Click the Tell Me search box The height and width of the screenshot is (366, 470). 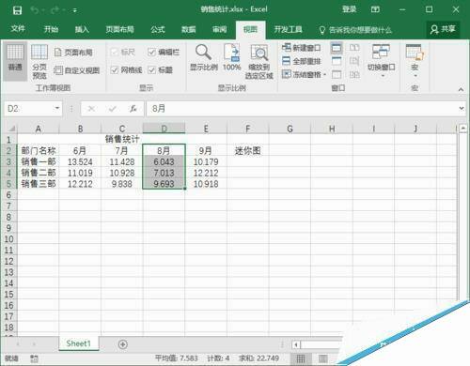point(355,30)
